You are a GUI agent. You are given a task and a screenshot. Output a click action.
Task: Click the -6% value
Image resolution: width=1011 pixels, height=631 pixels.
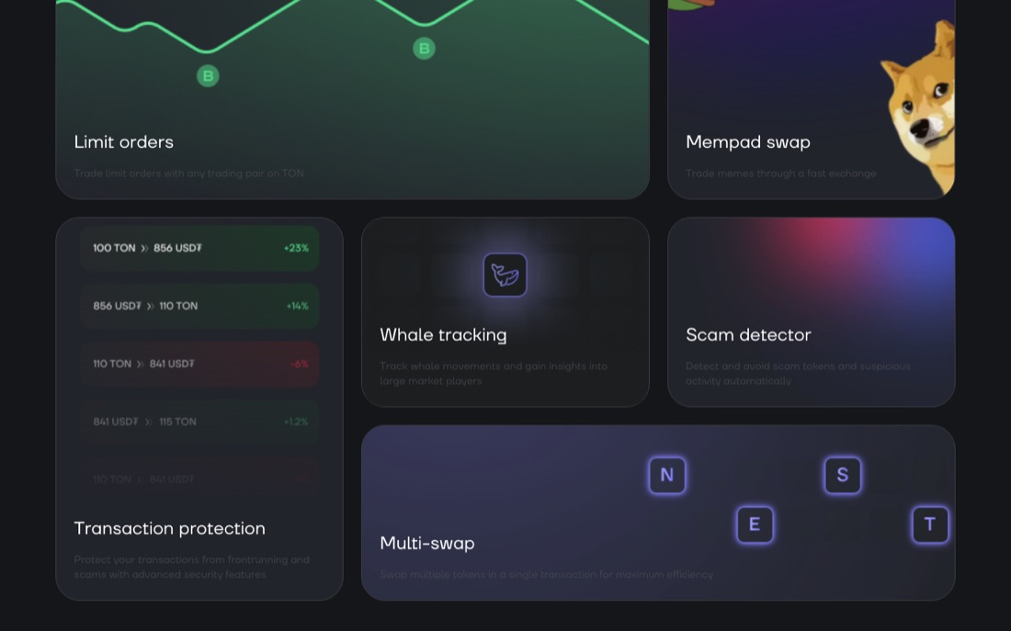point(300,364)
